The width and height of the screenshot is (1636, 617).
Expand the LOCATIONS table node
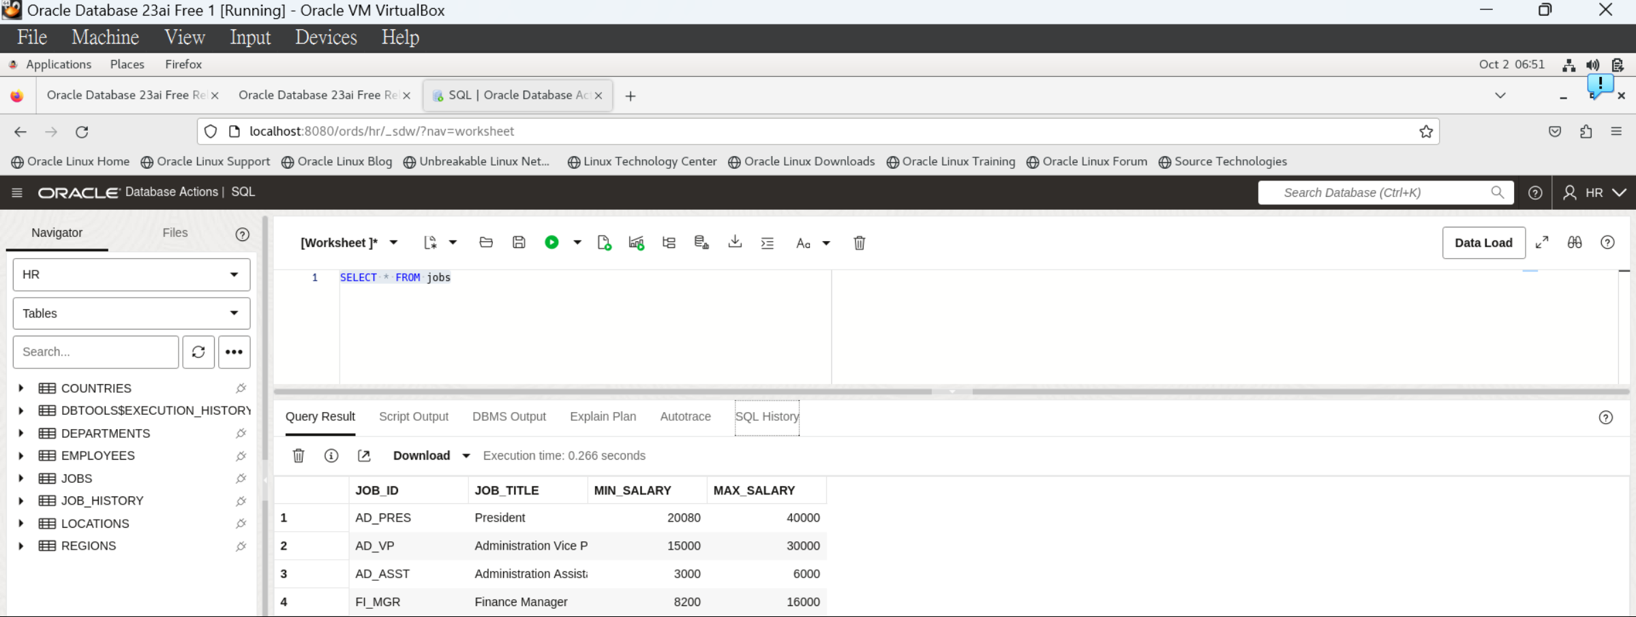21,523
